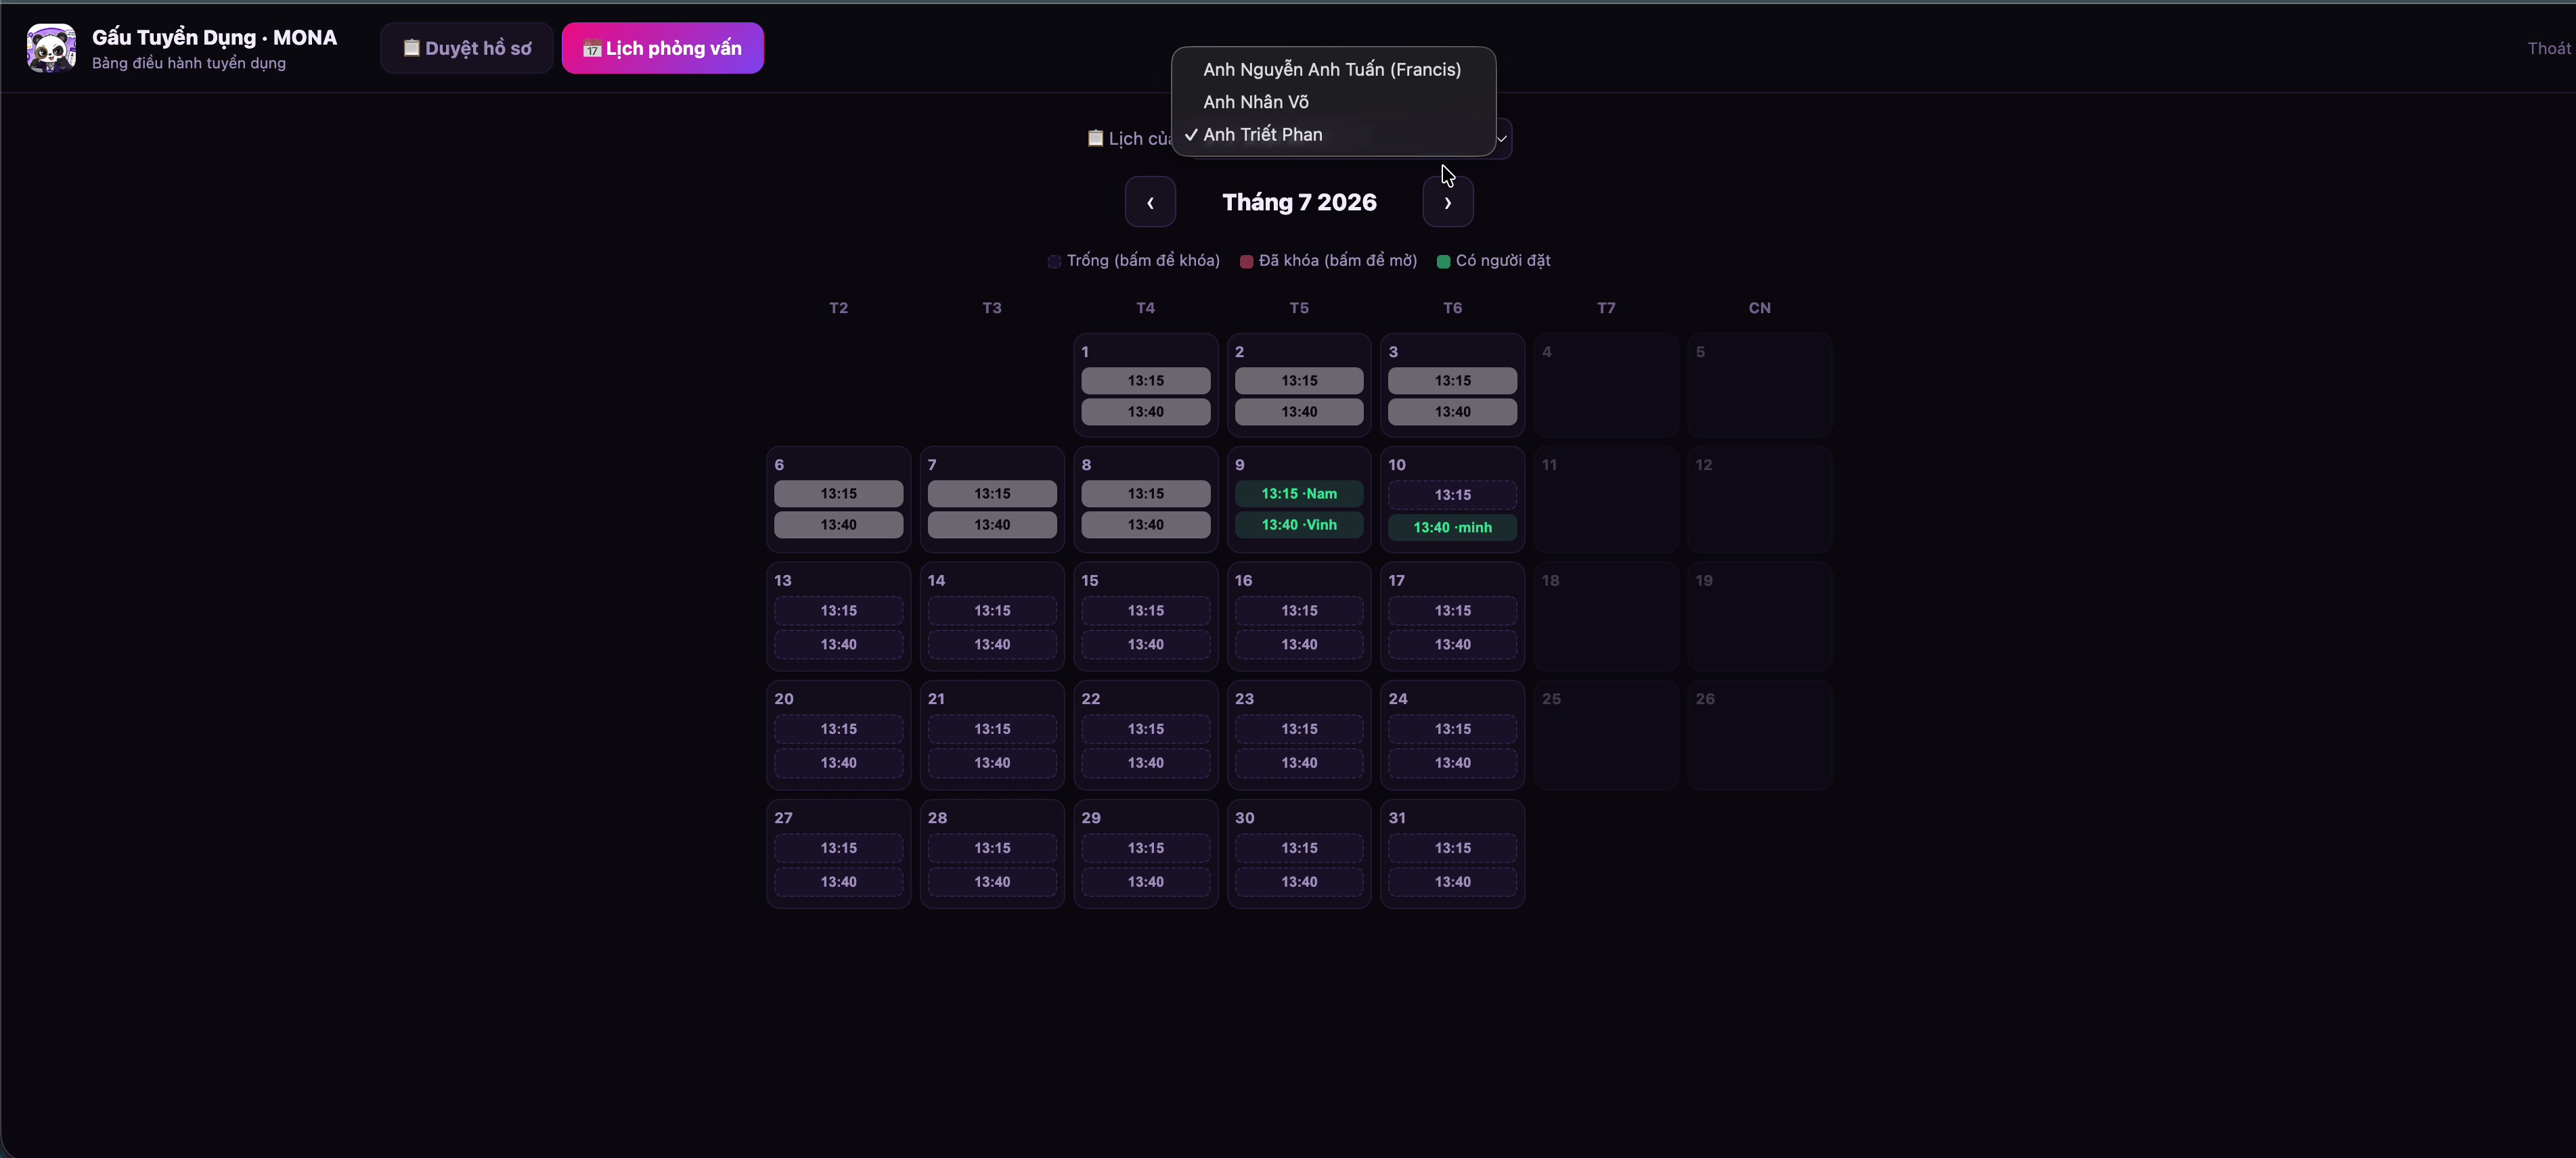Go to previous month with left arrow
The width and height of the screenshot is (2576, 1158).
(1150, 202)
